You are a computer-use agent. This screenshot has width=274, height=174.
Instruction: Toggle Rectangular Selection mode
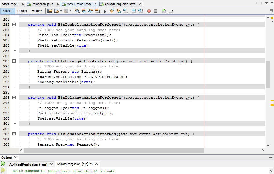click(x=103, y=11)
